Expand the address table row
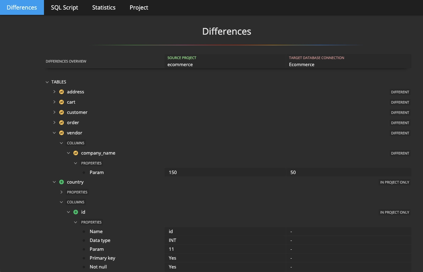The image size is (423, 272). 54,92
